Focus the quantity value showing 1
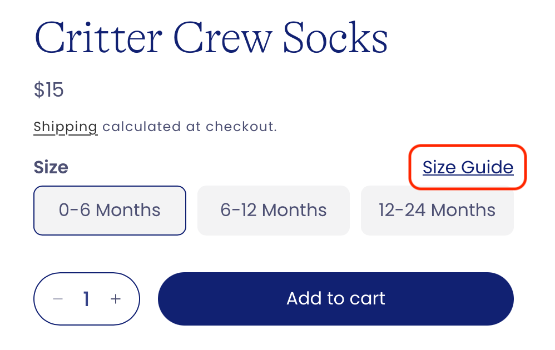 (x=86, y=299)
